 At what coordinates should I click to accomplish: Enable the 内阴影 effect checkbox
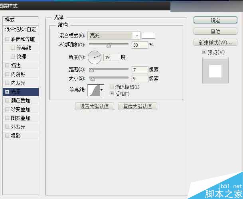(x=7, y=74)
